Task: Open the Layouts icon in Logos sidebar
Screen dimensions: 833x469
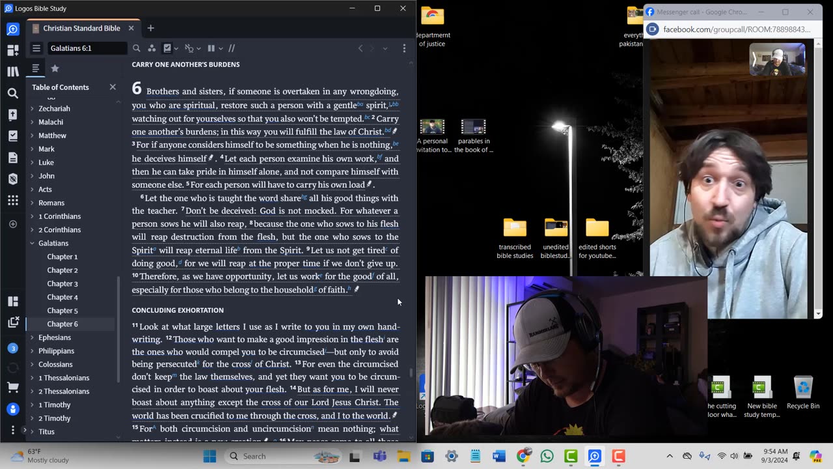Action: point(13,302)
